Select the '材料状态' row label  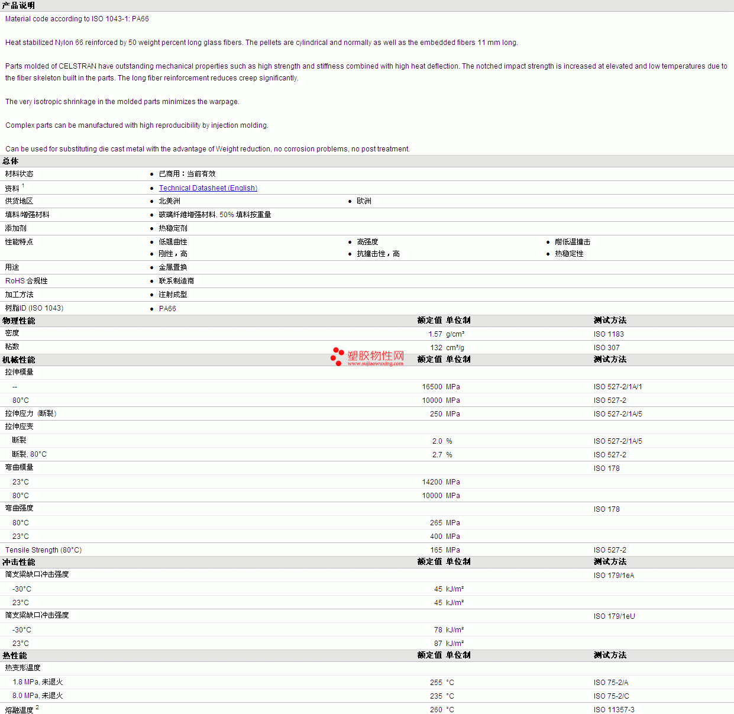click(20, 174)
